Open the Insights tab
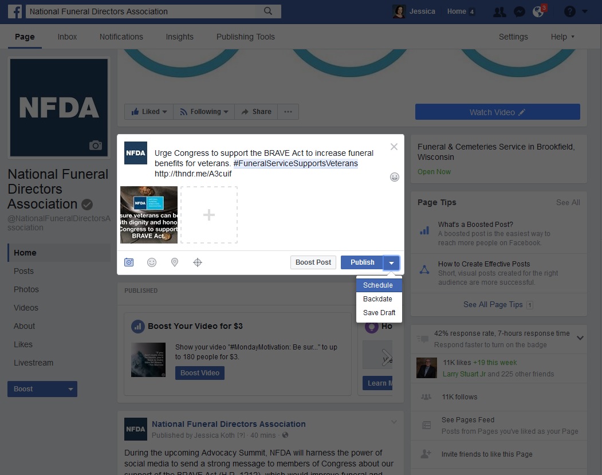The height and width of the screenshot is (475, 602). point(180,37)
